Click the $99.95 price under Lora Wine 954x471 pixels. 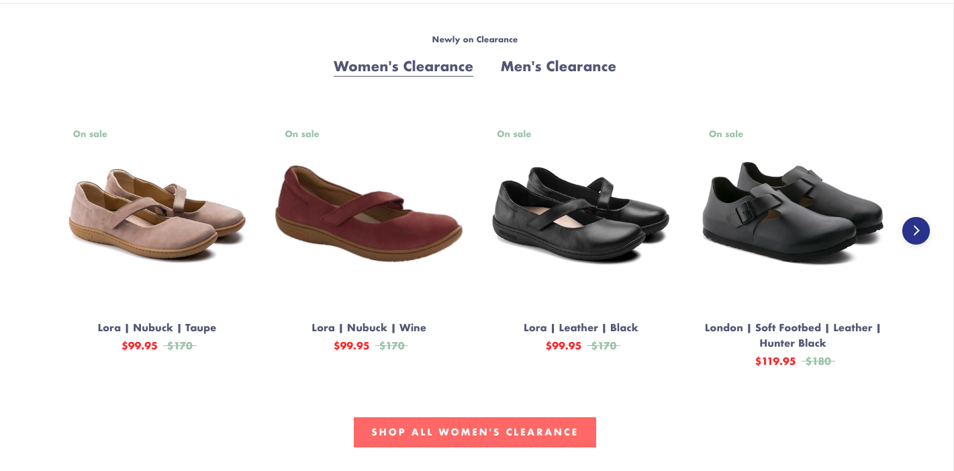351,346
